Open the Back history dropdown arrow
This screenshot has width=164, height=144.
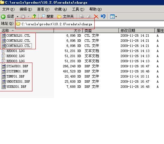[17, 17]
